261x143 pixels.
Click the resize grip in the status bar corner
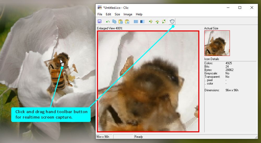click(x=256, y=137)
